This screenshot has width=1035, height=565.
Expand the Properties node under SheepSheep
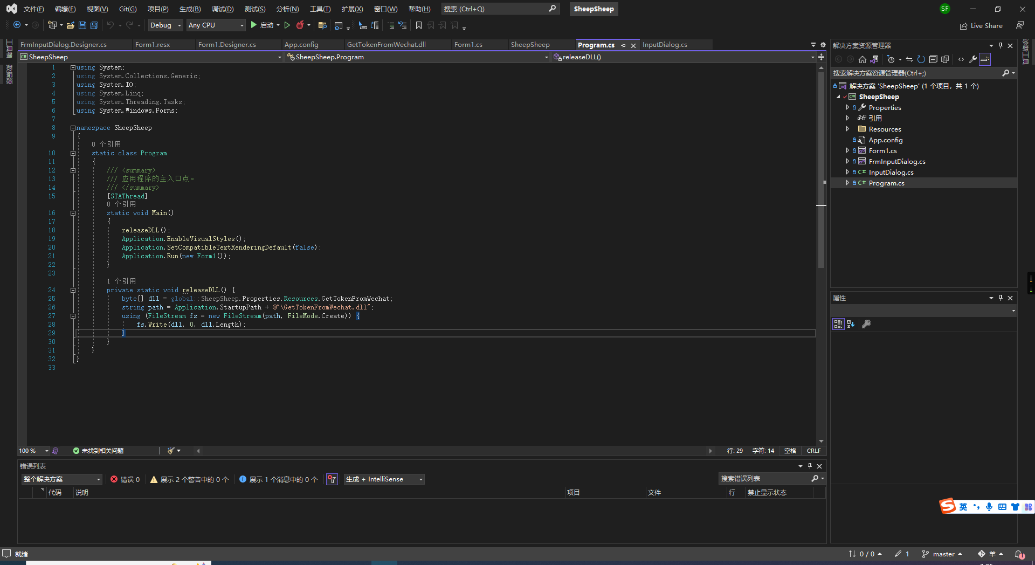(x=847, y=107)
